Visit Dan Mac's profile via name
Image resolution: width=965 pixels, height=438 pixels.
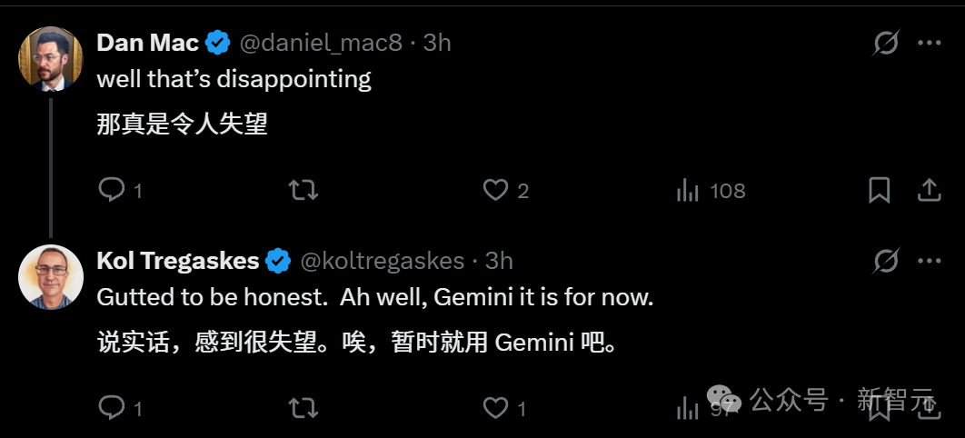[x=147, y=43]
